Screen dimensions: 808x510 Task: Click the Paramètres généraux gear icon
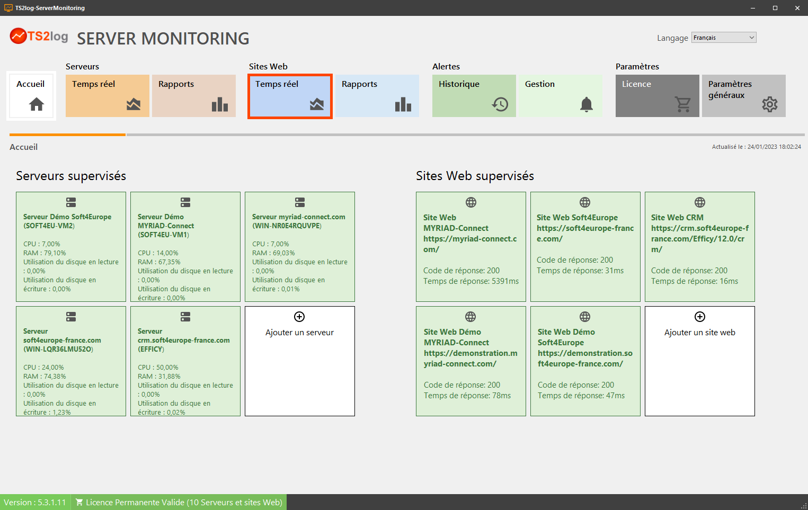(770, 104)
